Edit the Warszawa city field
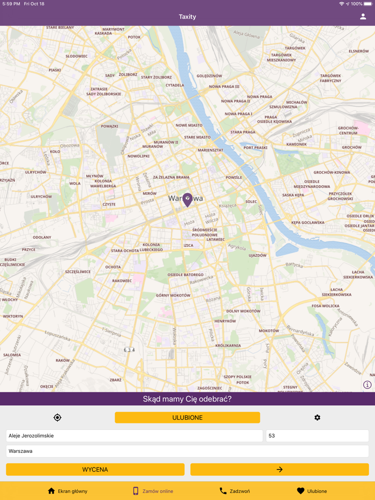This screenshot has width=375, height=500. coord(187,451)
